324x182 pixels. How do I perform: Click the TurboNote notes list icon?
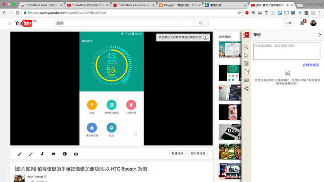point(246,64)
